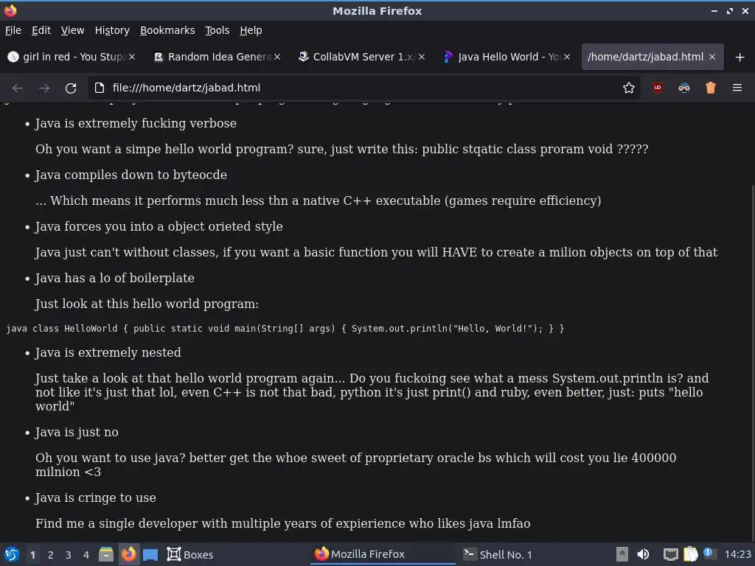Switch to the Java Hello World tab
This screenshot has width=755, height=566.
pos(507,57)
